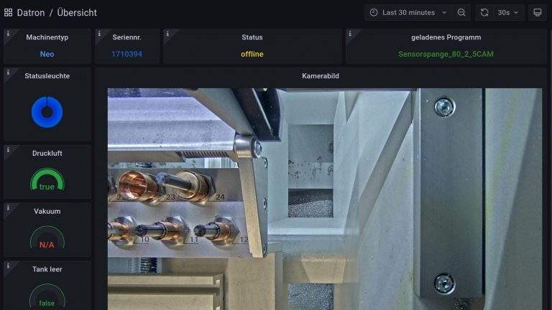Click info icon on Statusleuchte panel
This screenshot has width=552, height=310.
coord(8,72)
